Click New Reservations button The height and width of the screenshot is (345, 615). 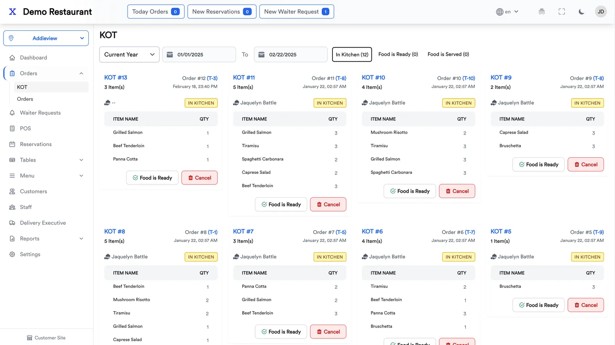(x=222, y=12)
